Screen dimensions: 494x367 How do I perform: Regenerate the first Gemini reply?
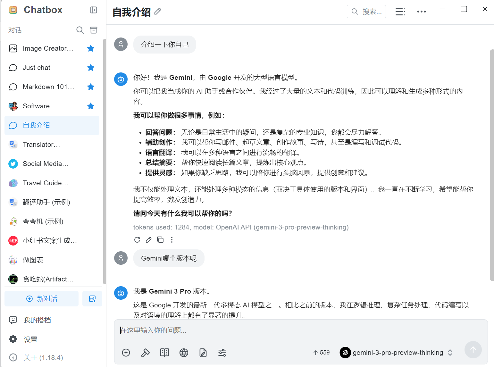point(137,240)
